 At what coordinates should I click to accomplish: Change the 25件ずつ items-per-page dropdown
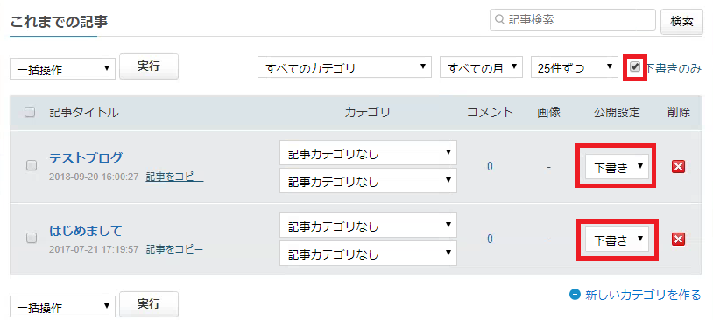(x=575, y=67)
